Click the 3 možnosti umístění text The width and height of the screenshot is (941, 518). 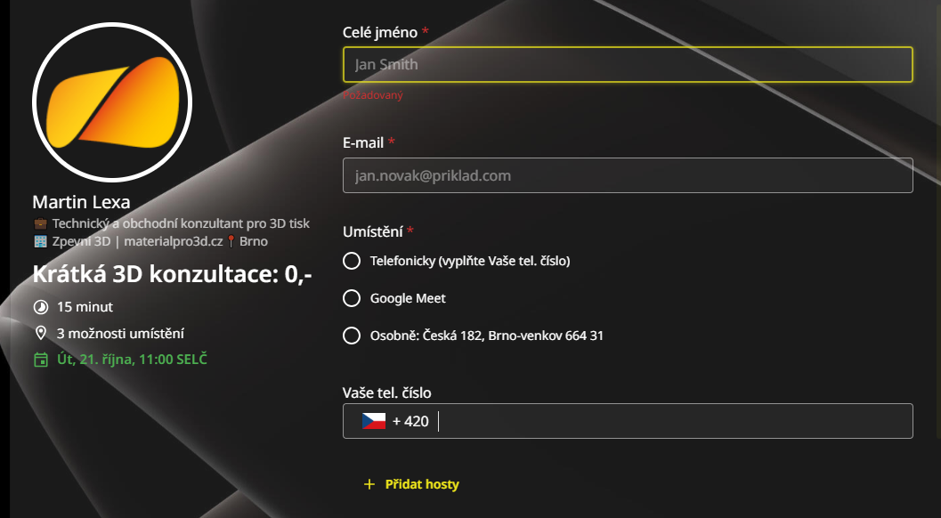coord(120,334)
